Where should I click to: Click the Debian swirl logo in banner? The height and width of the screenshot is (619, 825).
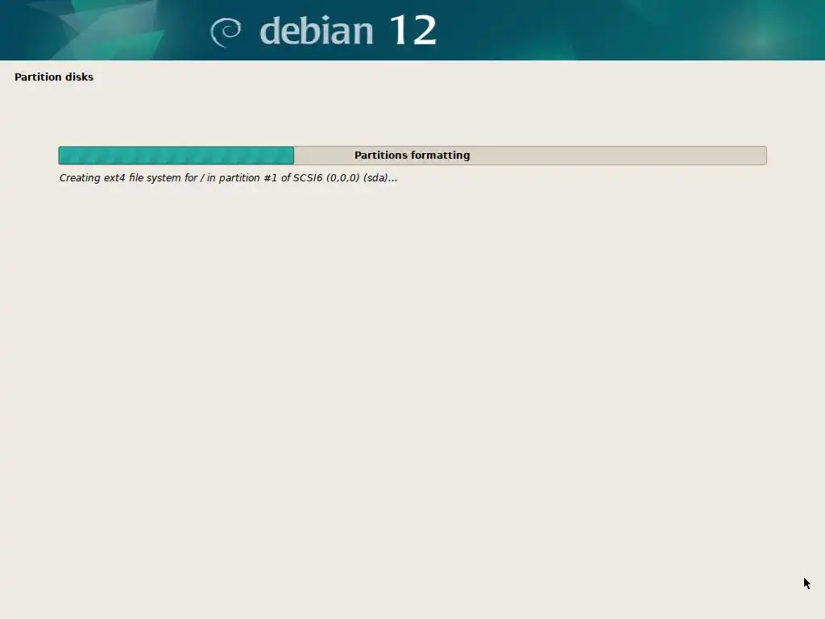226,32
